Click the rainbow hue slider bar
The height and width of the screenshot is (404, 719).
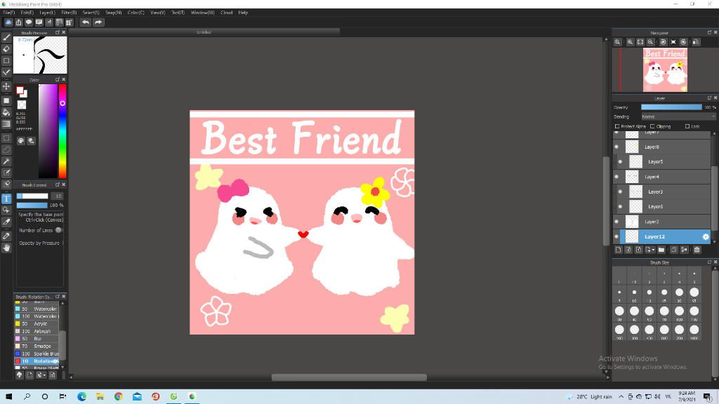[62, 131]
